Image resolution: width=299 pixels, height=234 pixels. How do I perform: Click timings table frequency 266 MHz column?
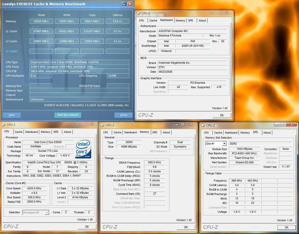pos(237,180)
